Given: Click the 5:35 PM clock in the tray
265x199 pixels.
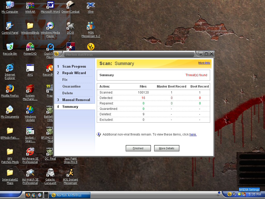Looking at the screenshot, I should (255, 194).
